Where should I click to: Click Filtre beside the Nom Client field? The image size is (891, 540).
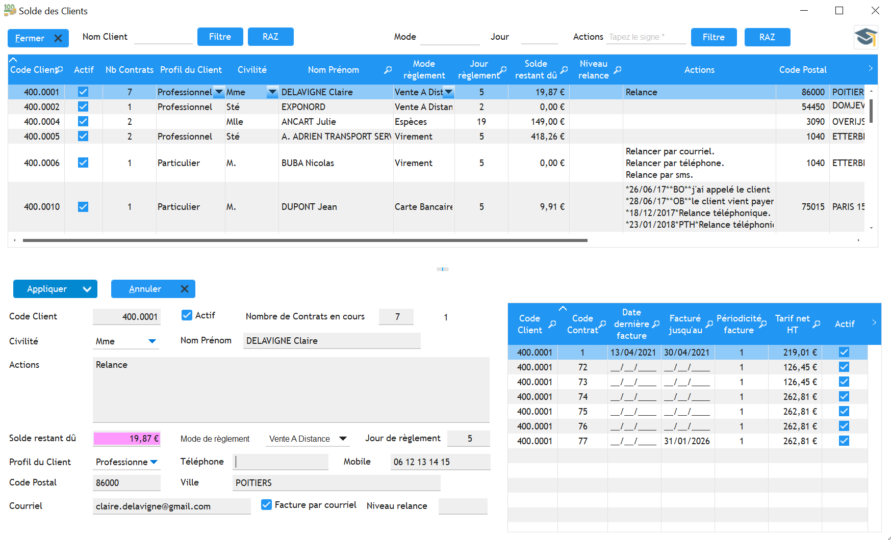click(220, 37)
